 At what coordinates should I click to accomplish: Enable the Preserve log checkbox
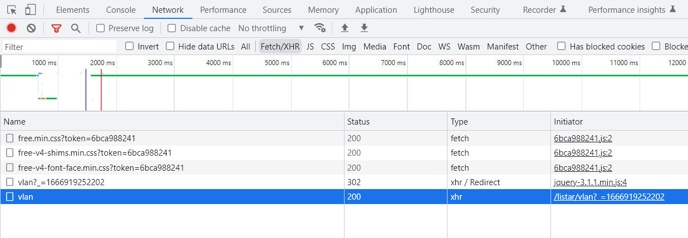101,28
